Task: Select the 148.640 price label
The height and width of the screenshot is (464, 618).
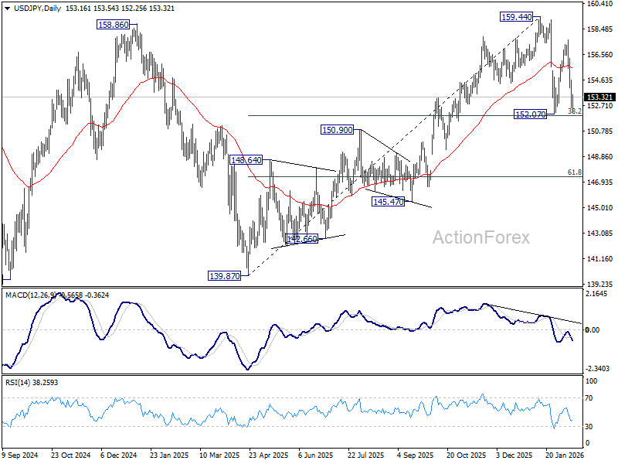Action: click(246, 160)
